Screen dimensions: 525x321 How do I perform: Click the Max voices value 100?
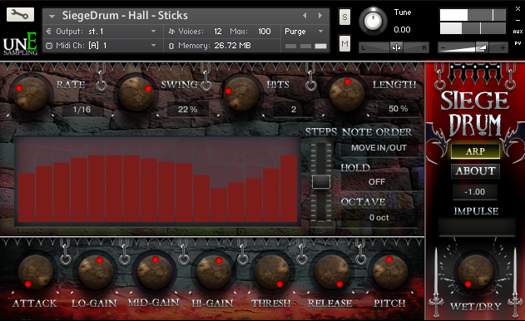click(265, 32)
